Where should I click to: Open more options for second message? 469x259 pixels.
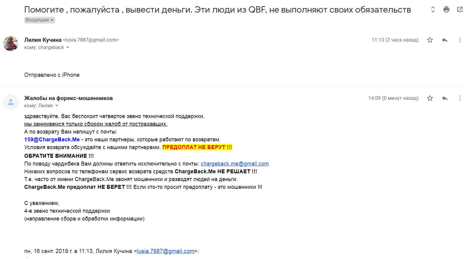[x=460, y=98]
